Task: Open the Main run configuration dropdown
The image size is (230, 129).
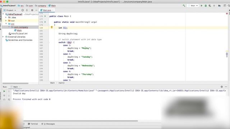Action: 193,6
